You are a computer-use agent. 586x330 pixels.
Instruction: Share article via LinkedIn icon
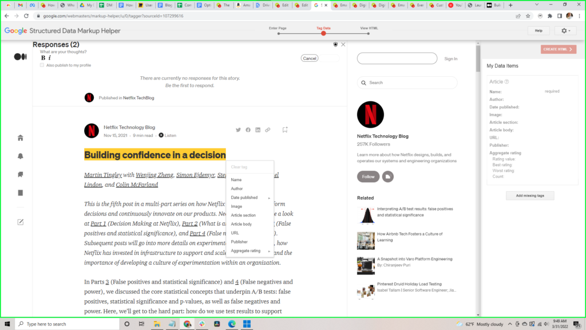click(258, 130)
